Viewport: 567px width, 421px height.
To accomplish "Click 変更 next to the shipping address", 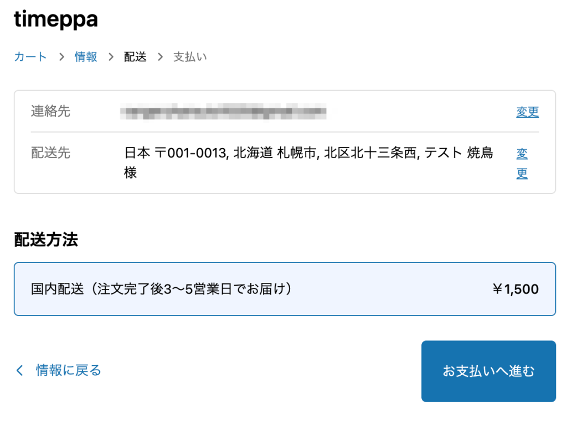I will pos(522,162).
